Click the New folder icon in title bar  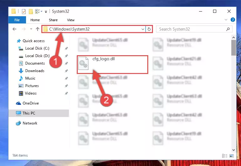pos(31,12)
